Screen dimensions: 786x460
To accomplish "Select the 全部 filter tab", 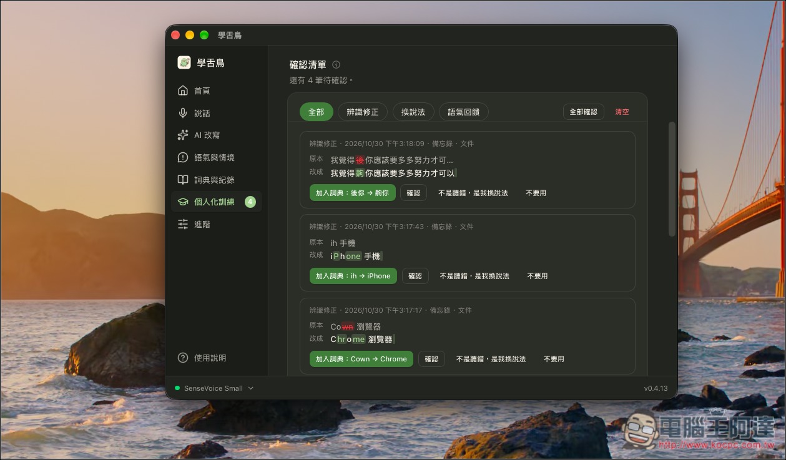I will [x=317, y=112].
